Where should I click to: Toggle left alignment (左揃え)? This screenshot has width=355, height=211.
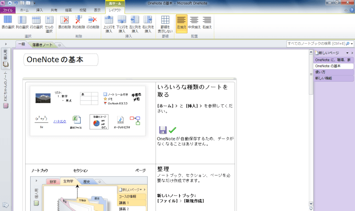[181, 24]
